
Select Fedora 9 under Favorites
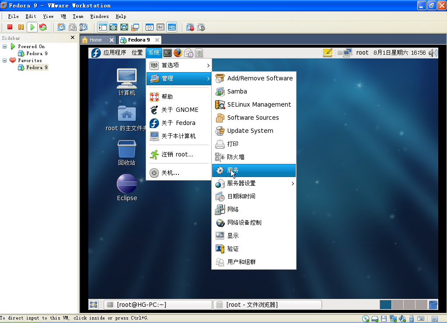[37, 67]
